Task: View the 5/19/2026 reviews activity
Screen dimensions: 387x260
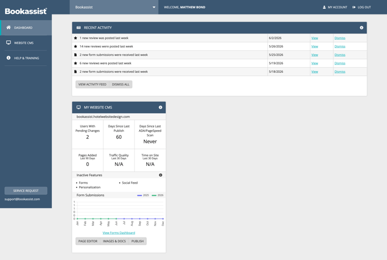Action: [x=315, y=63]
